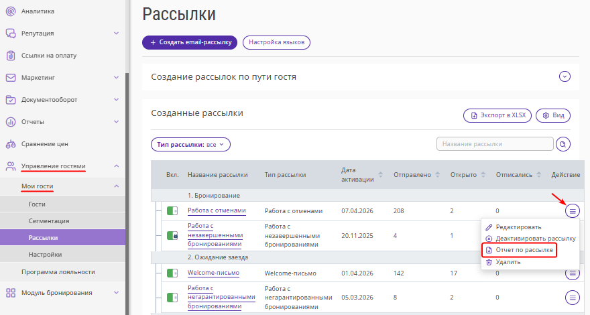Screen dimensions: 590x315
Task: Expand the Маркетинг sidebar menu
Action: pos(116,78)
